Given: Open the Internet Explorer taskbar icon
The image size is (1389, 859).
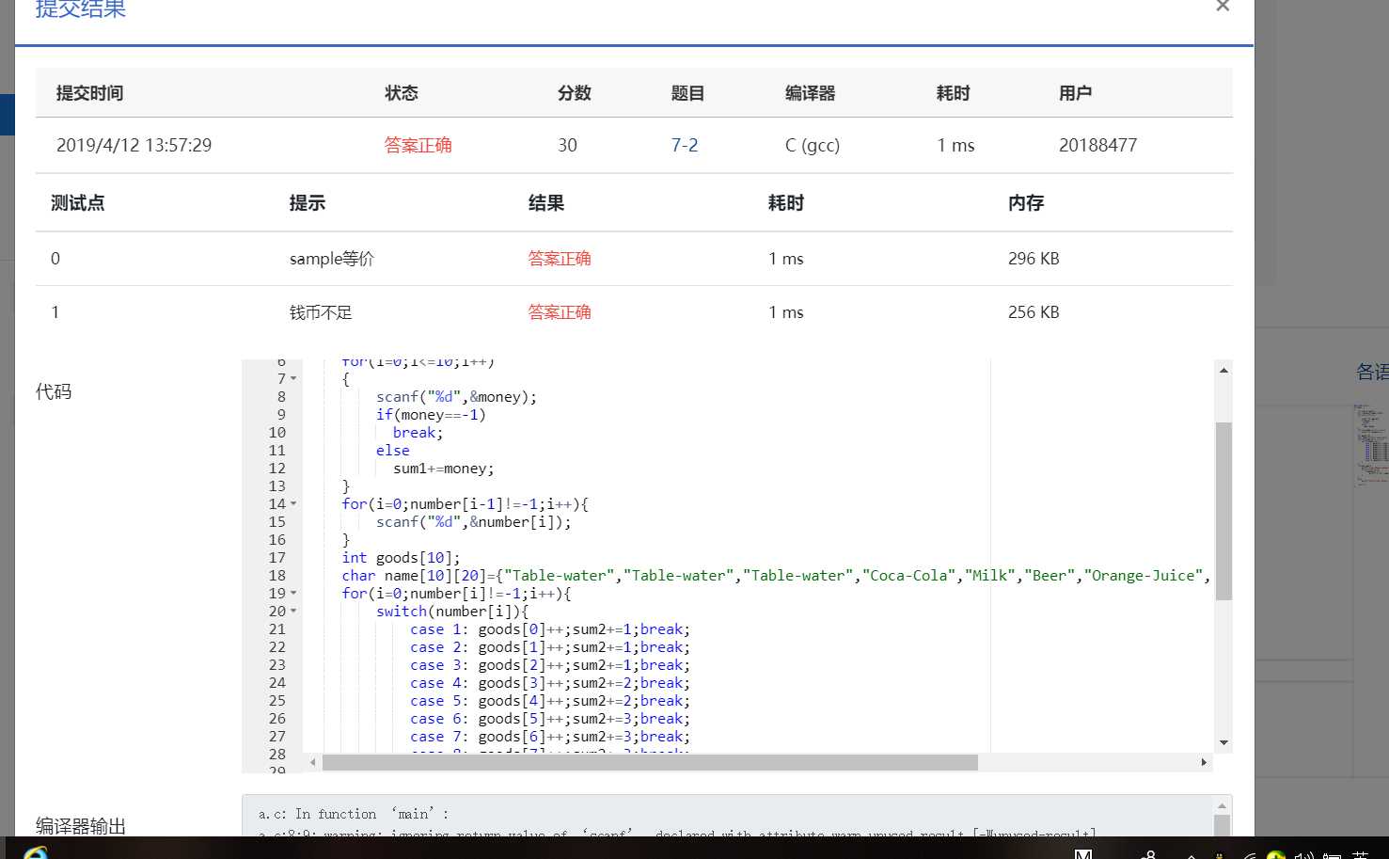Looking at the screenshot, I should [x=36, y=852].
